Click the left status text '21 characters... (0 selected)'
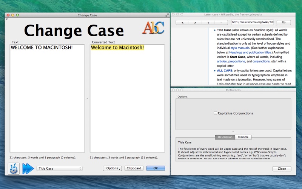The image size is (302, 189). [43, 158]
